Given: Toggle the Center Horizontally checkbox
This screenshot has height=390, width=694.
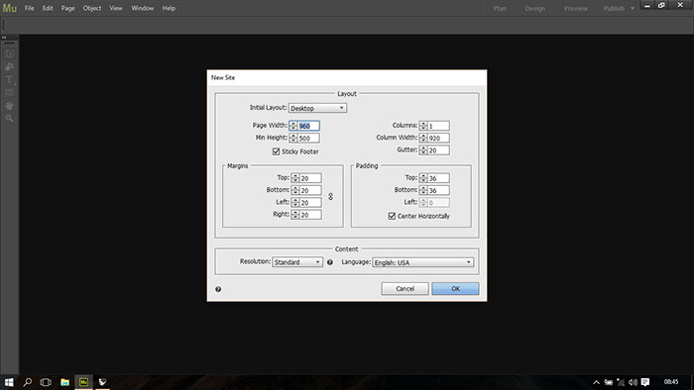Looking at the screenshot, I should pos(392,216).
